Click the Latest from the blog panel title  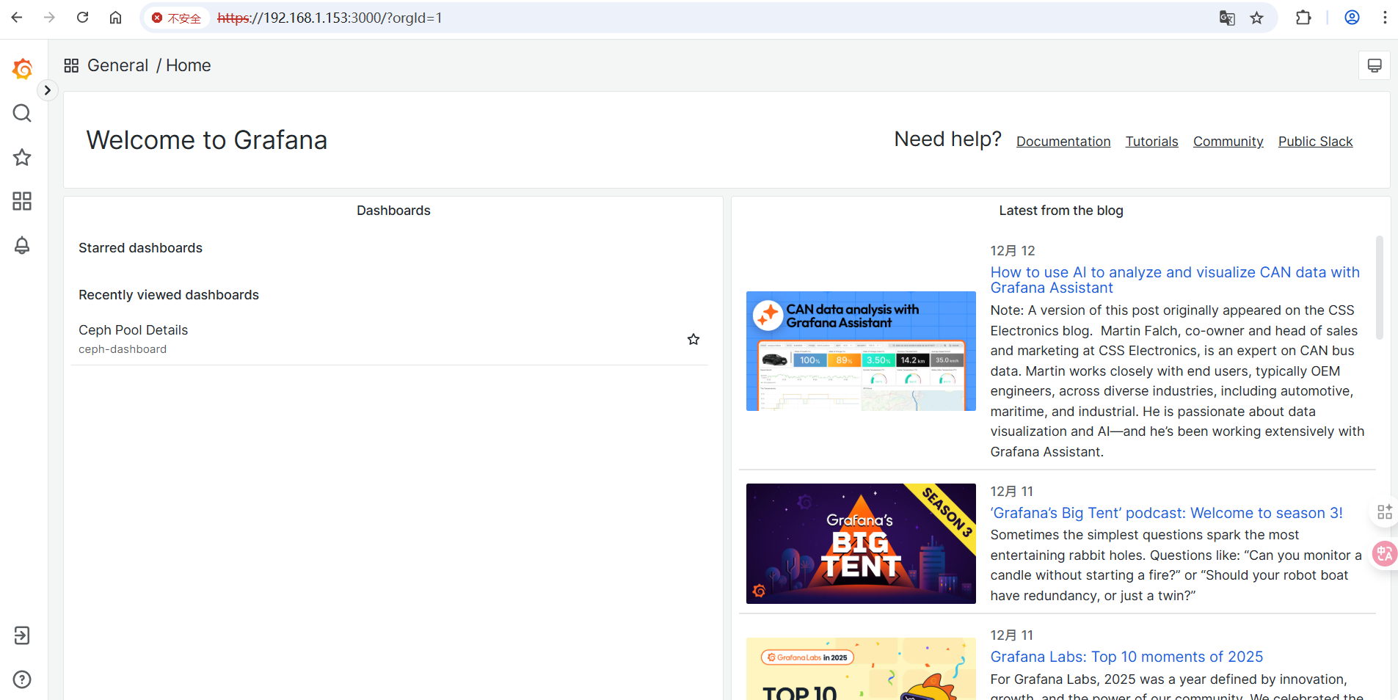(x=1061, y=211)
